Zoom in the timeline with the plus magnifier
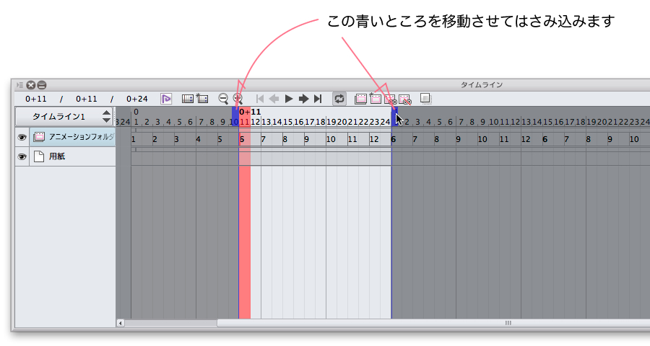650x346 pixels. coord(238,99)
